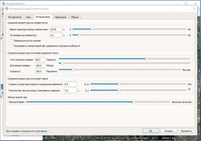
Task: Focus the Остановка на элементах input field
Action: point(56,35)
